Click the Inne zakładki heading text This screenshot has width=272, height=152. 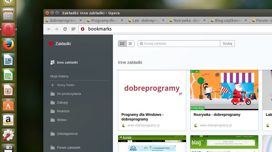click(x=130, y=63)
